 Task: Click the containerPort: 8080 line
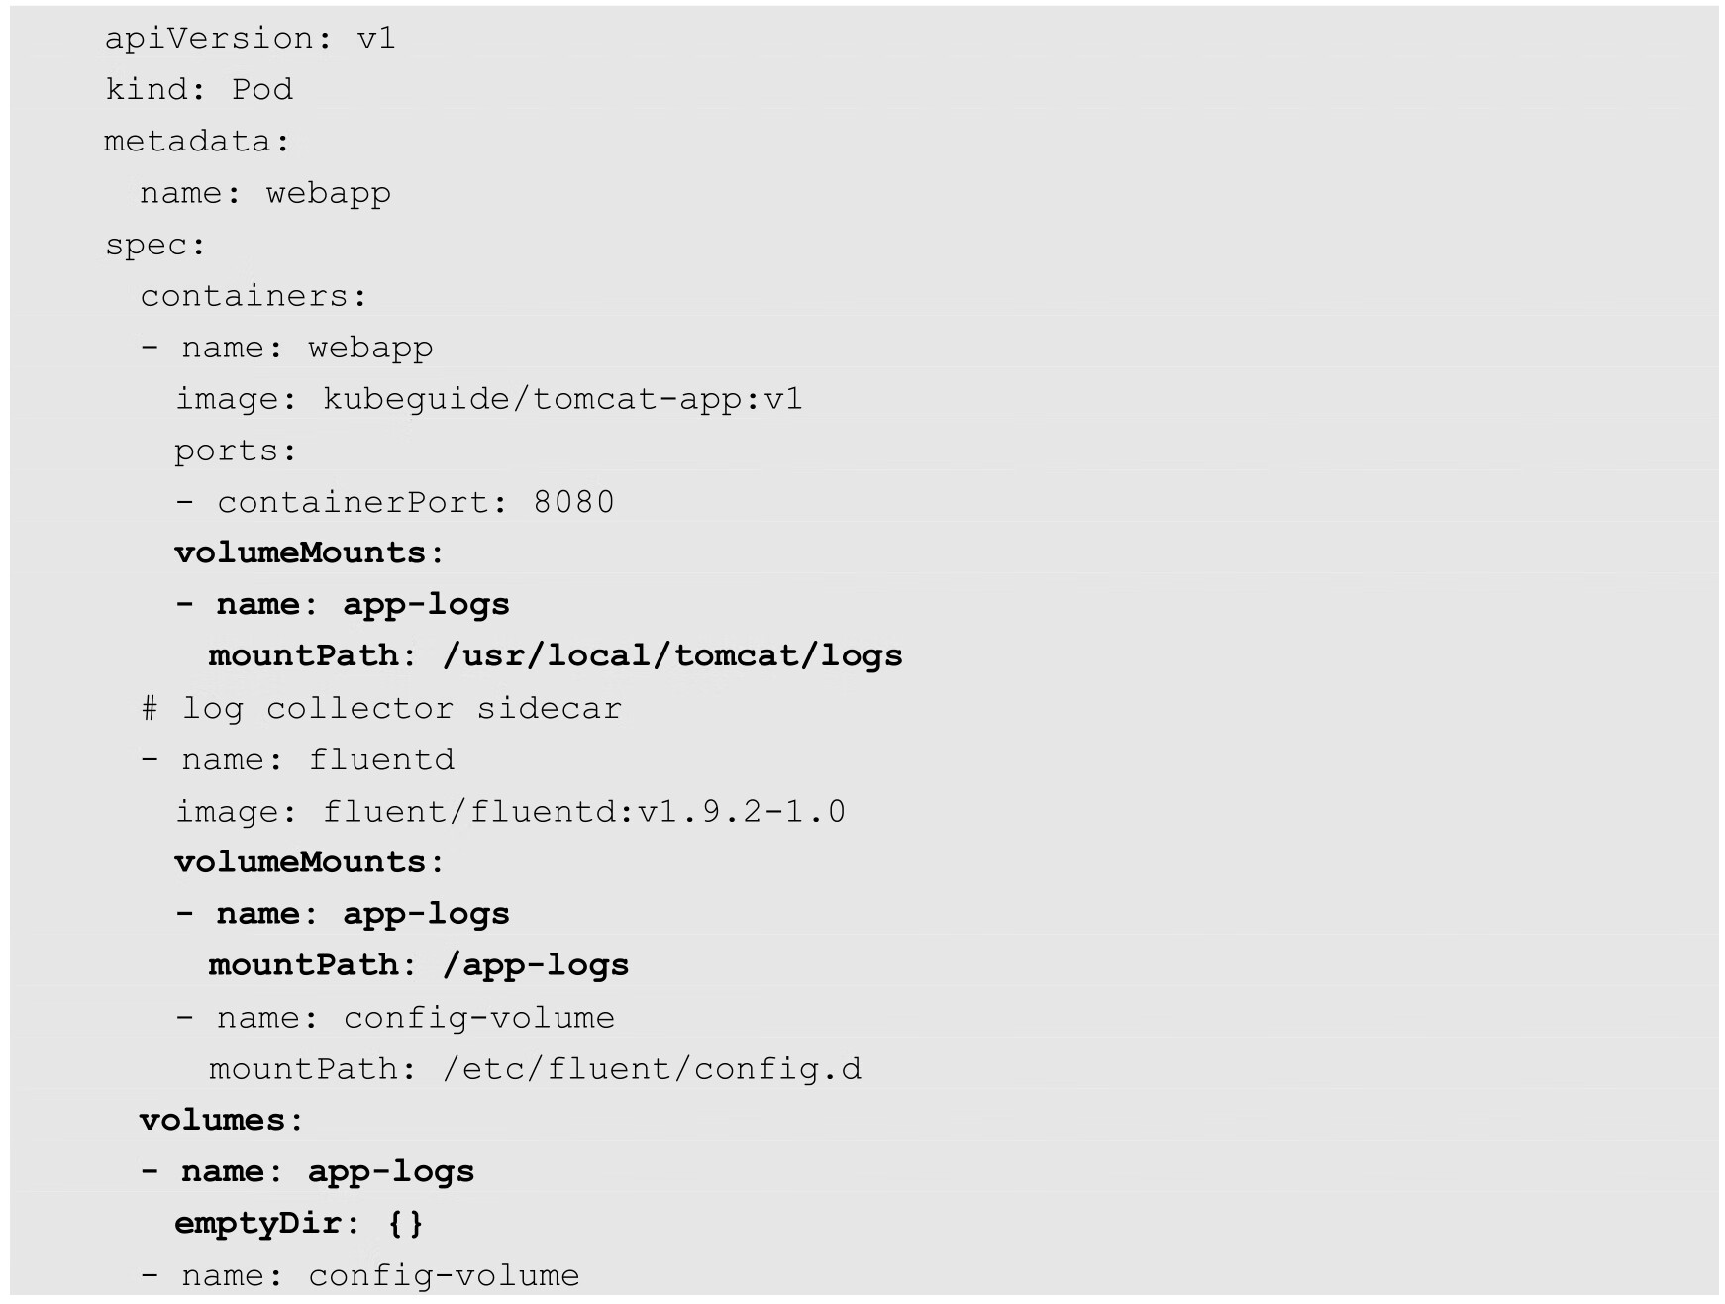(x=394, y=502)
